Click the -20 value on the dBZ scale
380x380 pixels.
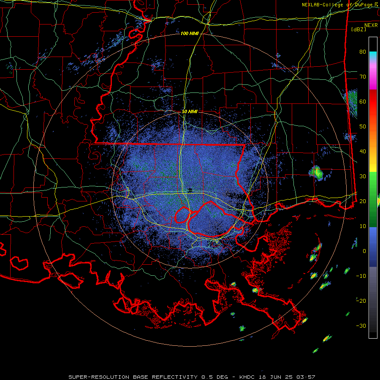[x=361, y=301]
